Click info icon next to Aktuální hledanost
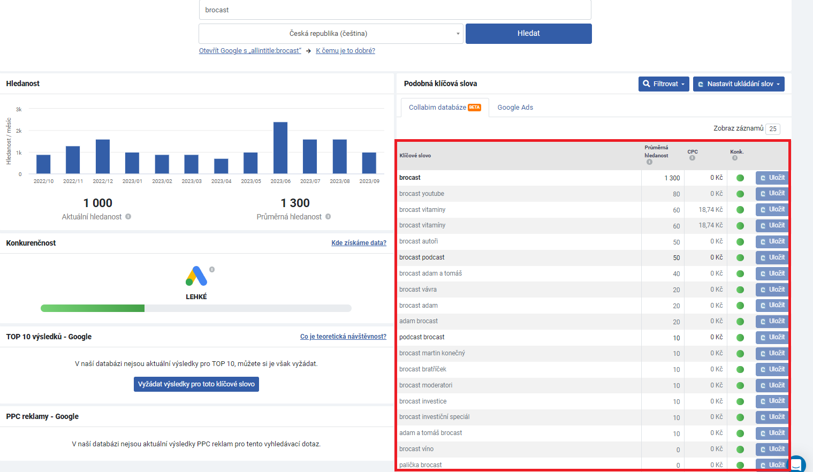This screenshot has height=472, width=813. pyautogui.click(x=128, y=217)
